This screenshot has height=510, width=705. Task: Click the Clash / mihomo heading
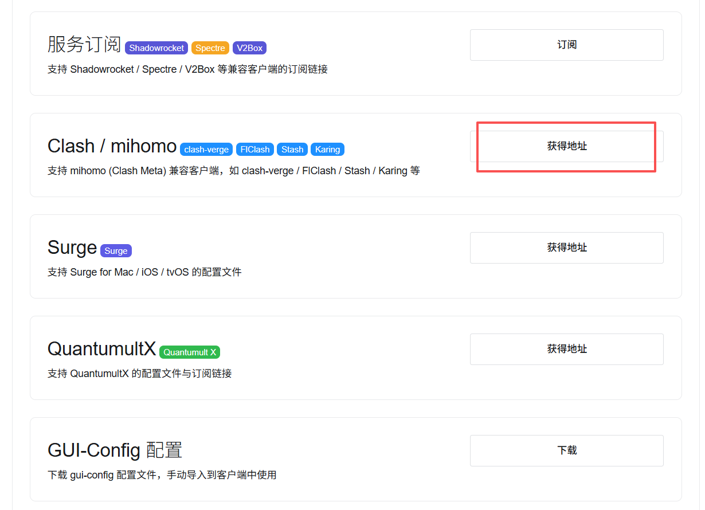point(112,146)
